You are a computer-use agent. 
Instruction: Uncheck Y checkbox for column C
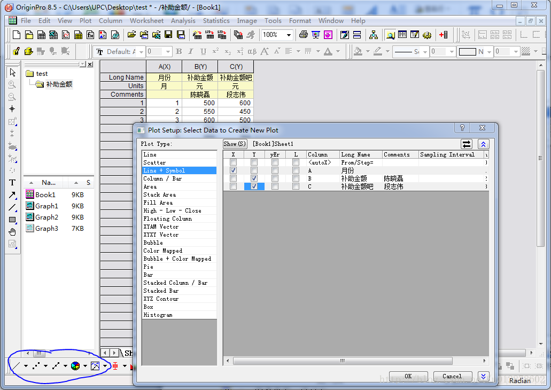[x=254, y=186]
